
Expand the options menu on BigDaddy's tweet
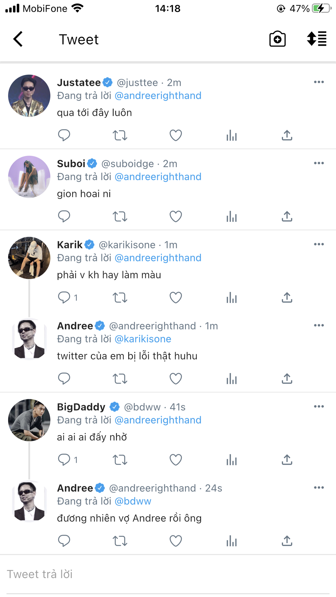coord(319,407)
